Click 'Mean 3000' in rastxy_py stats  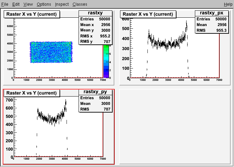[x=95, y=104]
